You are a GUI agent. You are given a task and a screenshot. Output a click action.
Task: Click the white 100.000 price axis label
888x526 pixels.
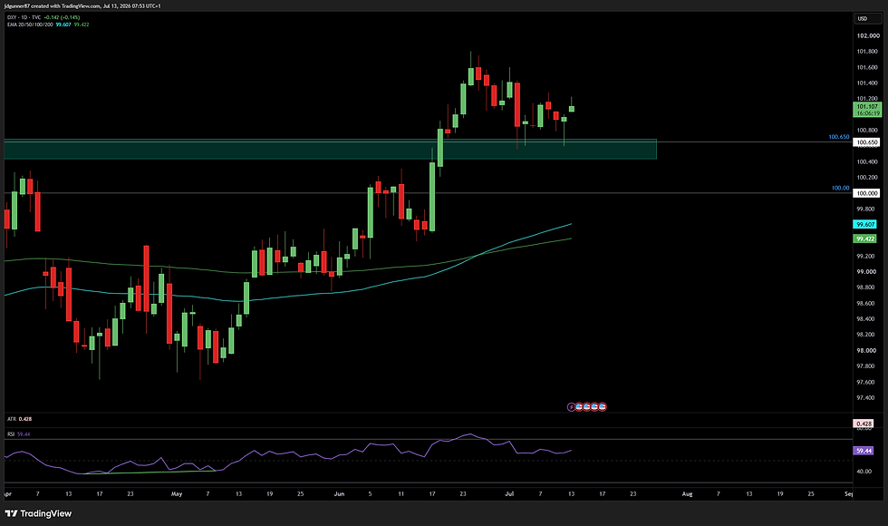(867, 193)
